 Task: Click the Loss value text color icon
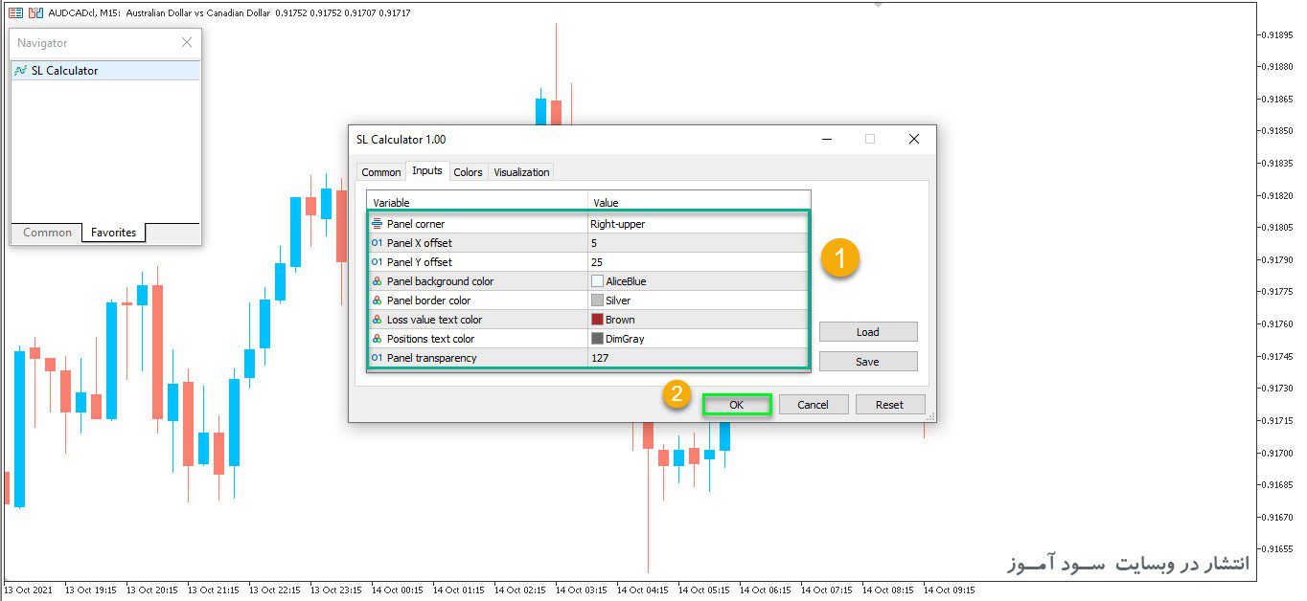coord(377,320)
